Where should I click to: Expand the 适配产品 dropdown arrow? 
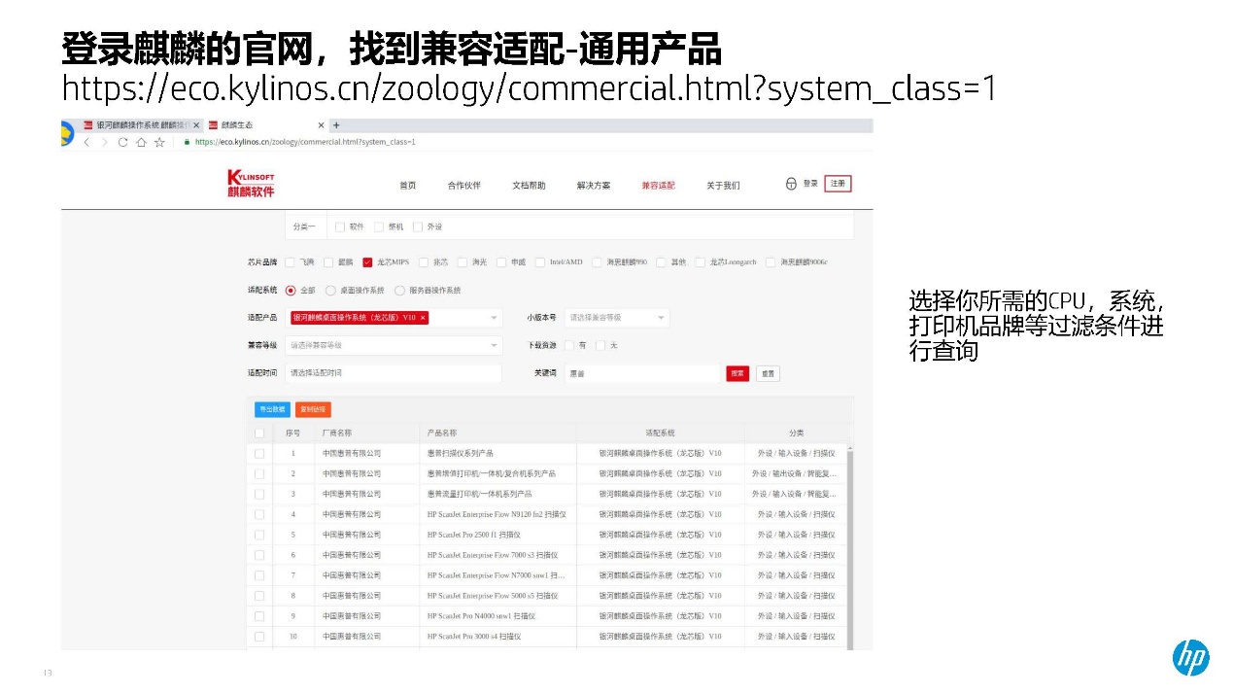pyautogui.click(x=494, y=318)
